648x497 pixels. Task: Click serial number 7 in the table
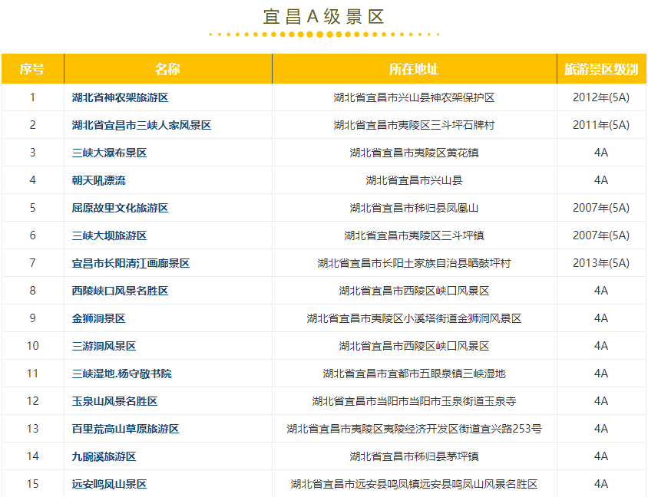(33, 263)
